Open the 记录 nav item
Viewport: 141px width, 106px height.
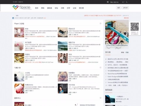point(75,8)
